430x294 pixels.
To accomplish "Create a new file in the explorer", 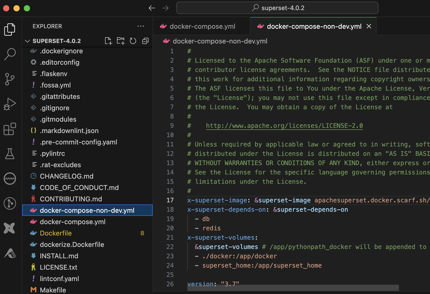I will pos(108,41).
